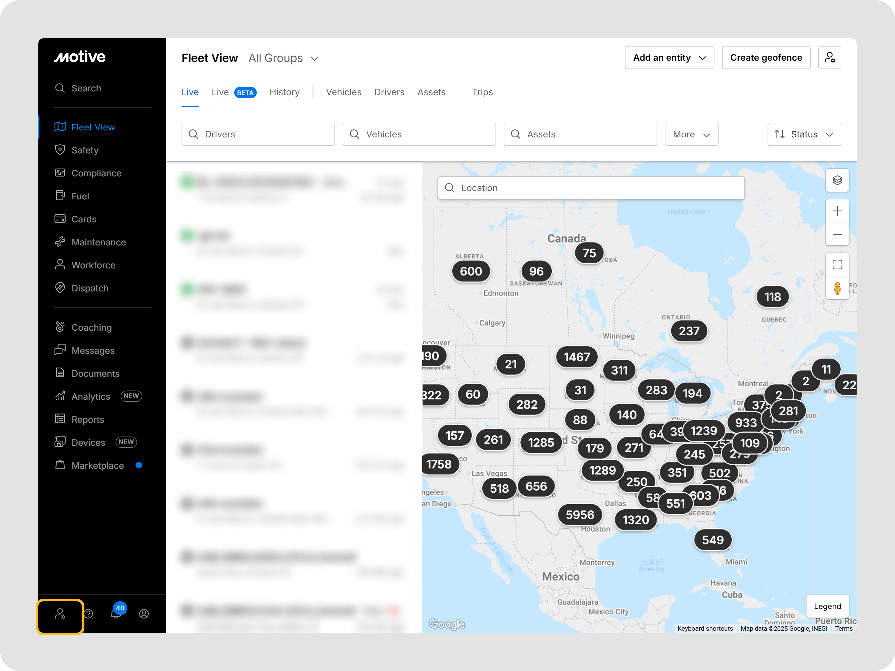Click the map layers icon
The image size is (895, 671).
coord(837,180)
